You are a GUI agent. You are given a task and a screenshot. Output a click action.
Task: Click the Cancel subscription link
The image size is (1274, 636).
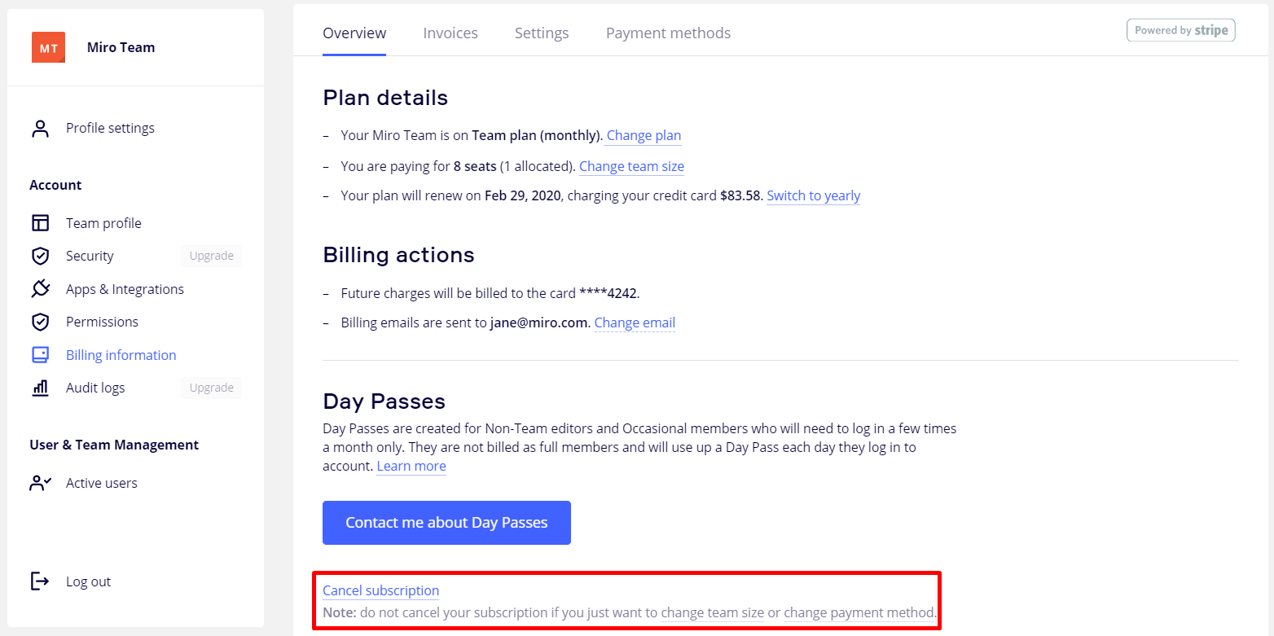(380, 590)
